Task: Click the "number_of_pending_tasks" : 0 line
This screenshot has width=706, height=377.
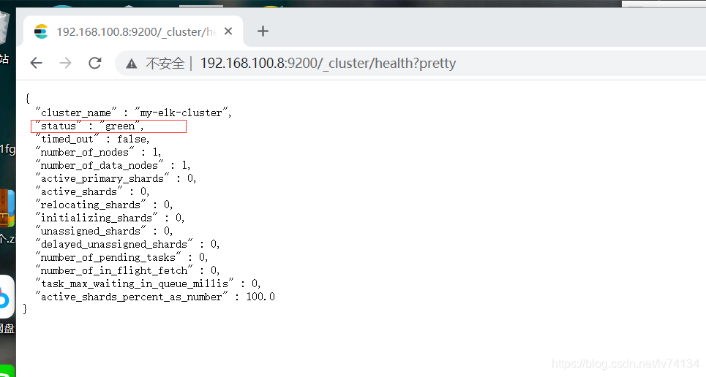Action: 121,257
